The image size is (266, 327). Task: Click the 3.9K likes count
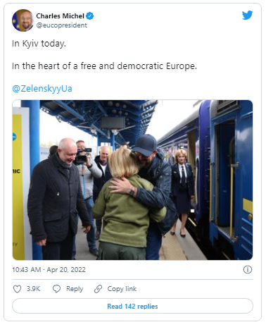(33, 289)
